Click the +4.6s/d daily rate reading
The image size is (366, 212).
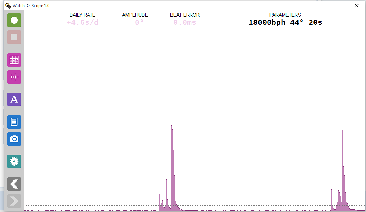coord(82,23)
